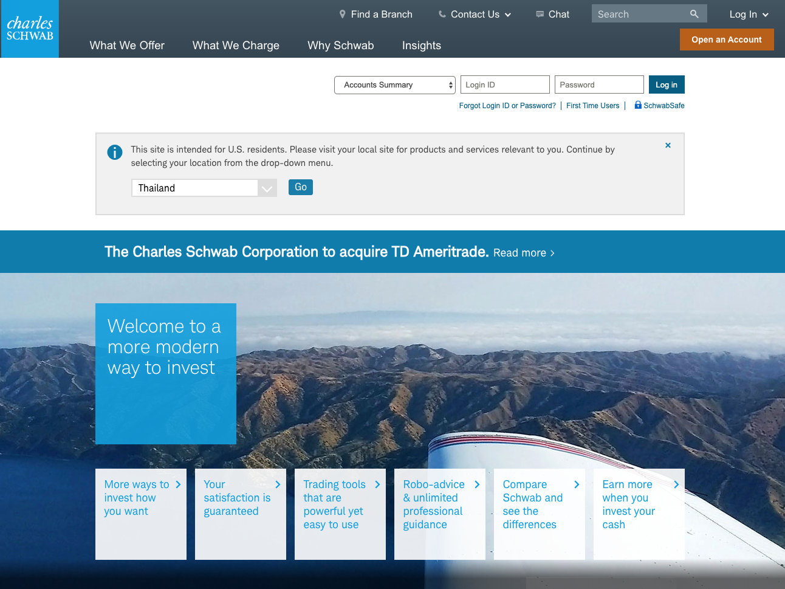Open the What We Charge menu
Screen dimensions: 785x589
pyautogui.click(x=236, y=46)
